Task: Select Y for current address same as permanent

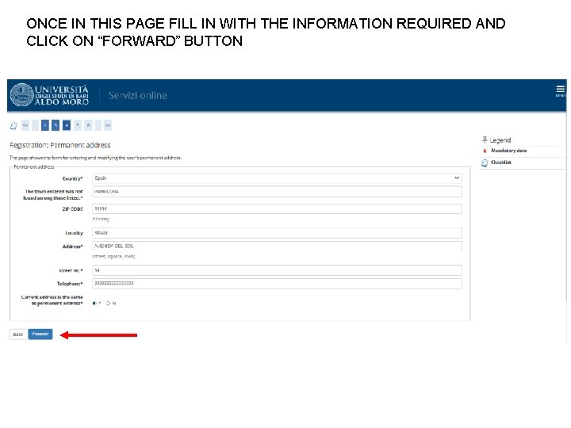Action: click(94, 303)
